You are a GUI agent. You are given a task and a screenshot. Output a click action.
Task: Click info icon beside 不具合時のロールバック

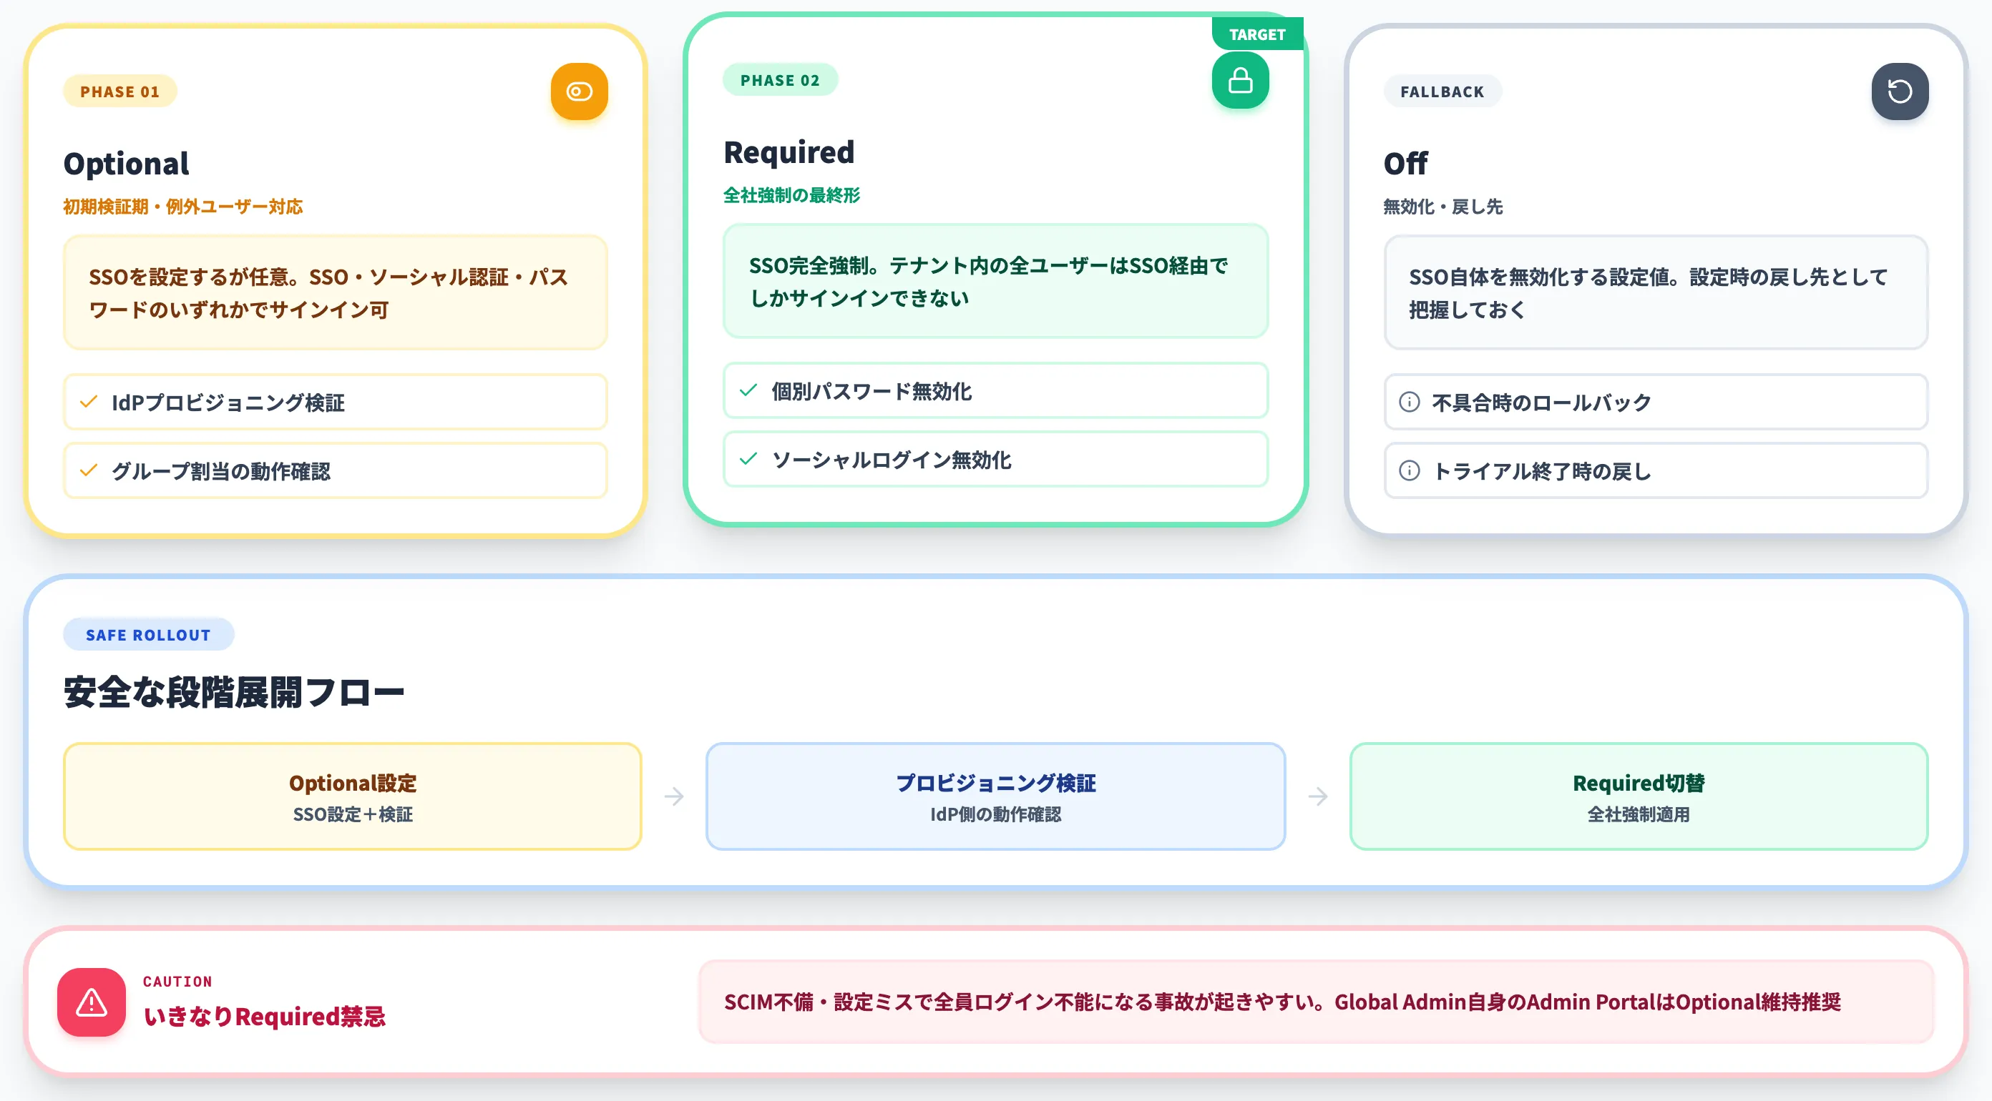1409,402
